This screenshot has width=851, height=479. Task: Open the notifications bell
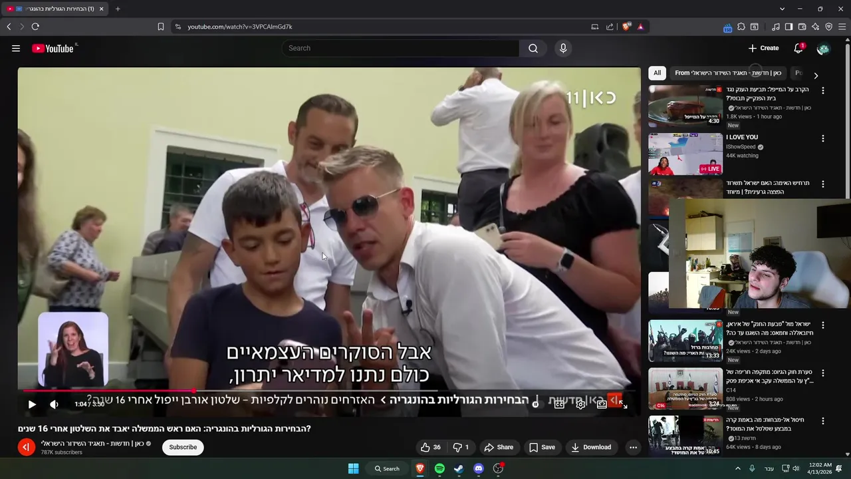click(798, 48)
